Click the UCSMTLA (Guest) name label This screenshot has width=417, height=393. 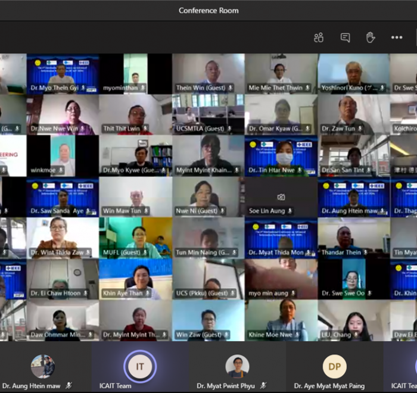200,129
